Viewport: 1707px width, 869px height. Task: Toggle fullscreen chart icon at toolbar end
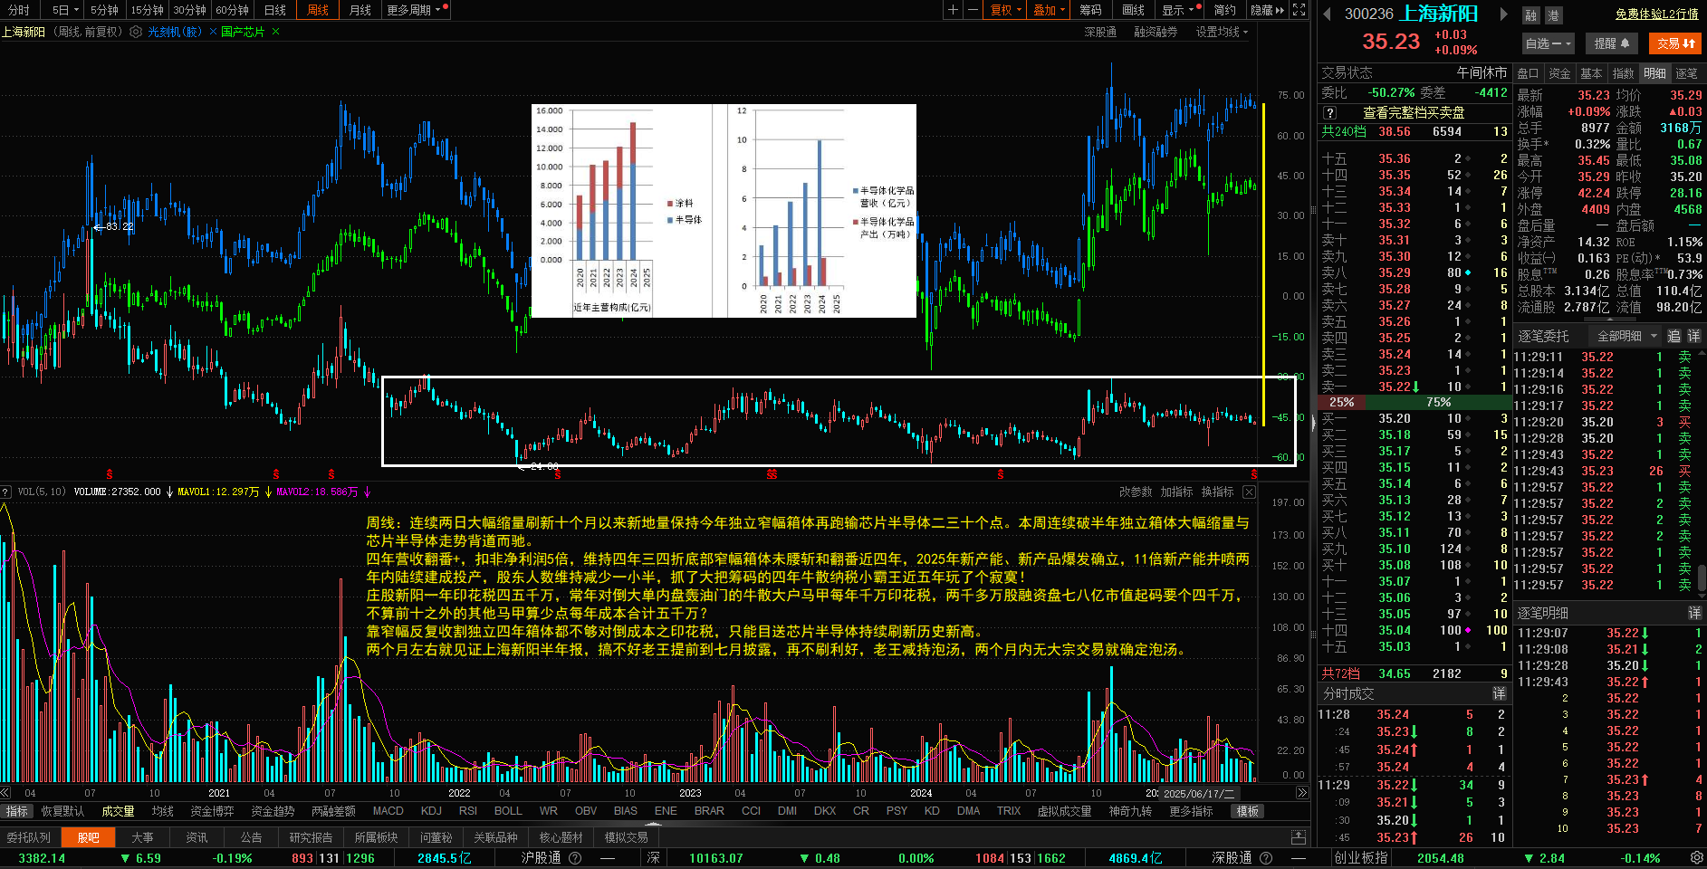click(x=1299, y=10)
